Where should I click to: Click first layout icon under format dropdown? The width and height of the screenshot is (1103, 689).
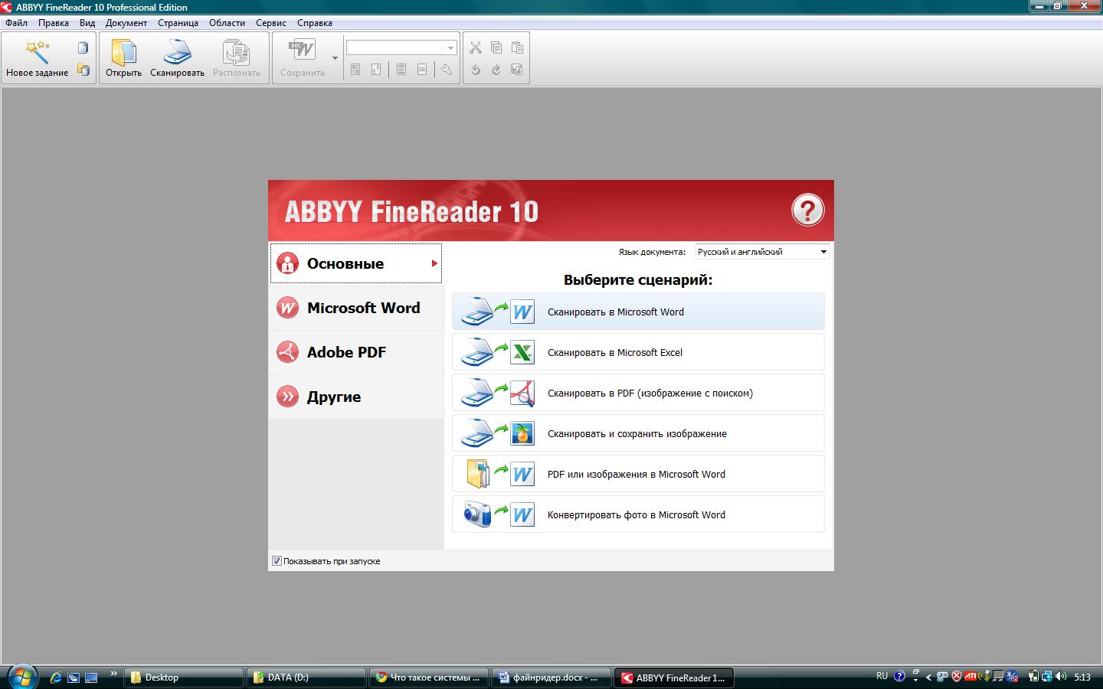[x=355, y=70]
